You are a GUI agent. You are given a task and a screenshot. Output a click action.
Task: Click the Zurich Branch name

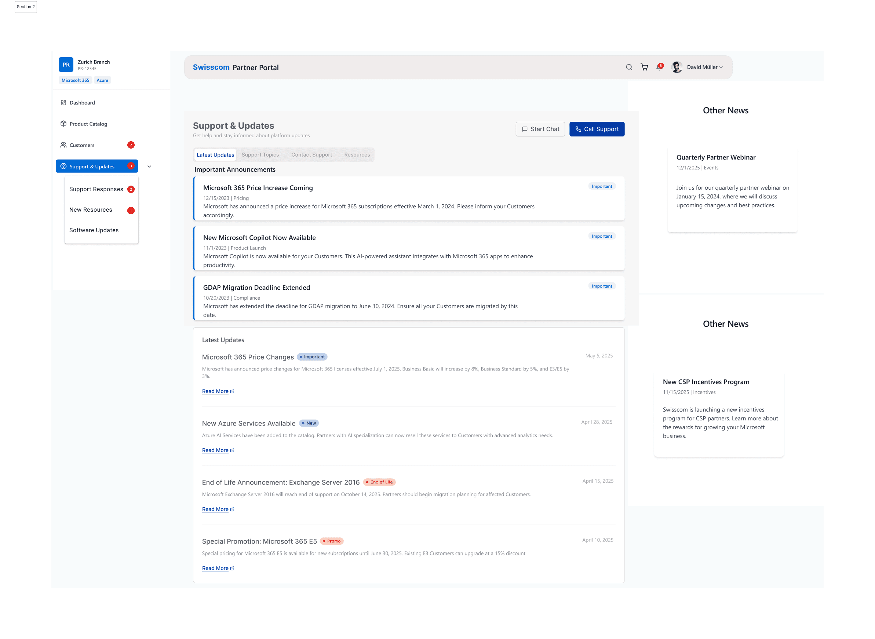point(94,62)
